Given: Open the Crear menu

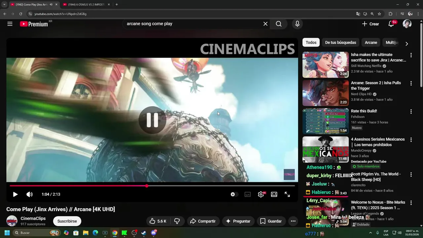Looking at the screenshot, I should (370, 24).
